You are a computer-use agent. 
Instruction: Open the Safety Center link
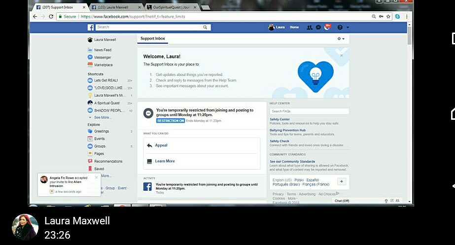point(280,119)
